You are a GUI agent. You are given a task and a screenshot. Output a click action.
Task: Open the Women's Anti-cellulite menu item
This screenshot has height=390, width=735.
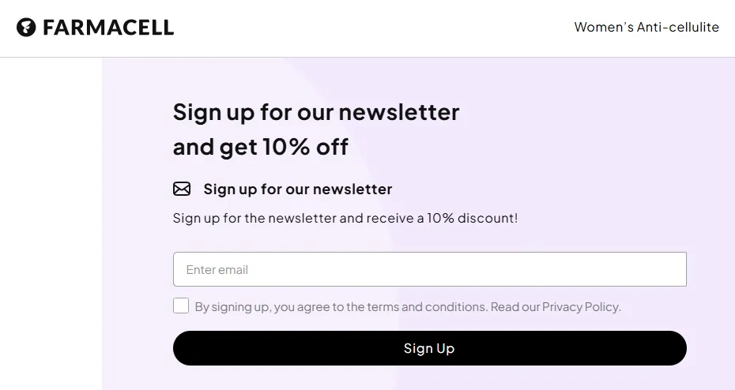tap(646, 28)
